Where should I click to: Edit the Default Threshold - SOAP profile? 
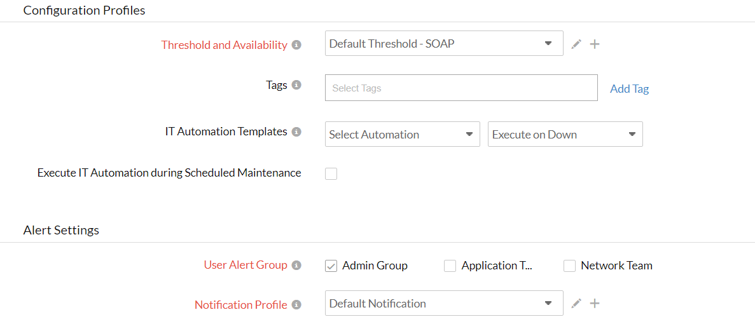coord(576,44)
